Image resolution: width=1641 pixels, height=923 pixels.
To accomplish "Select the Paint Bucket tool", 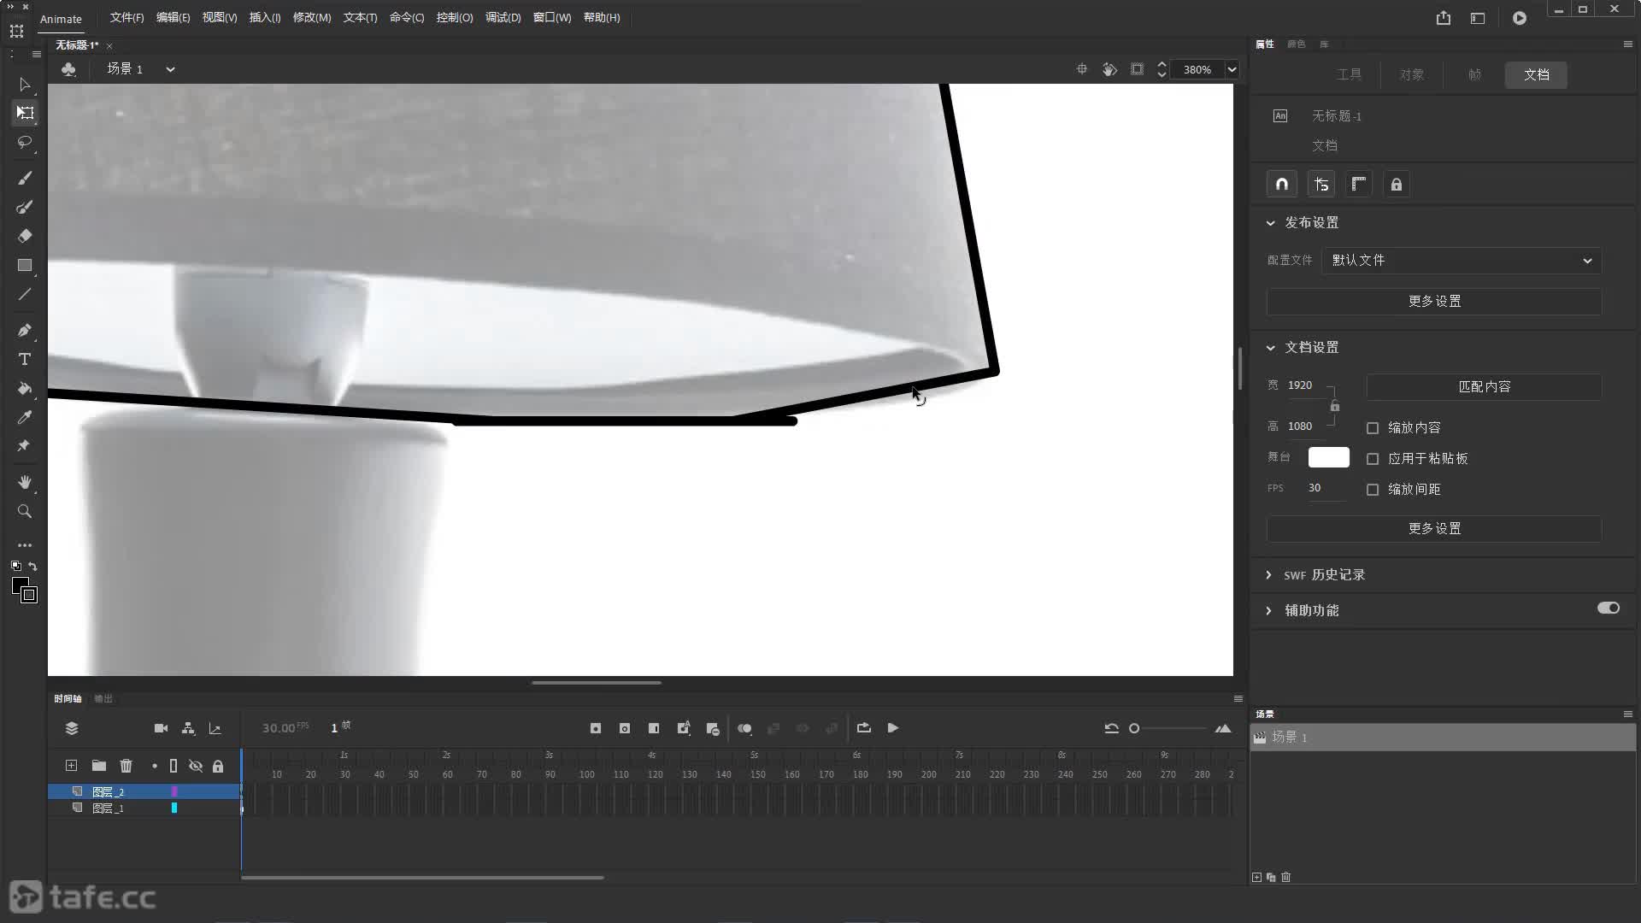I will pos(25,388).
